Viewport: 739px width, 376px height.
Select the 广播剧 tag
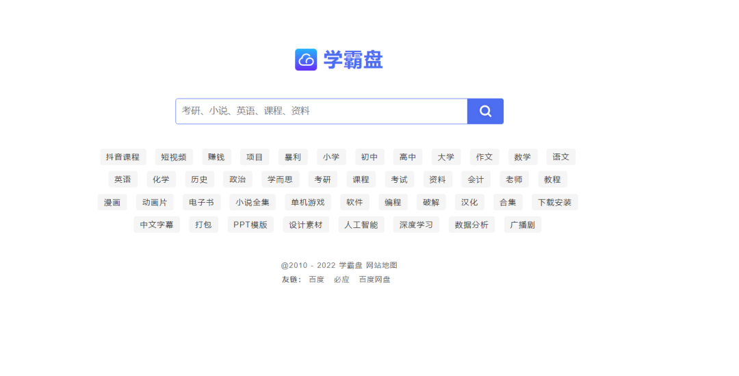click(523, 225)
